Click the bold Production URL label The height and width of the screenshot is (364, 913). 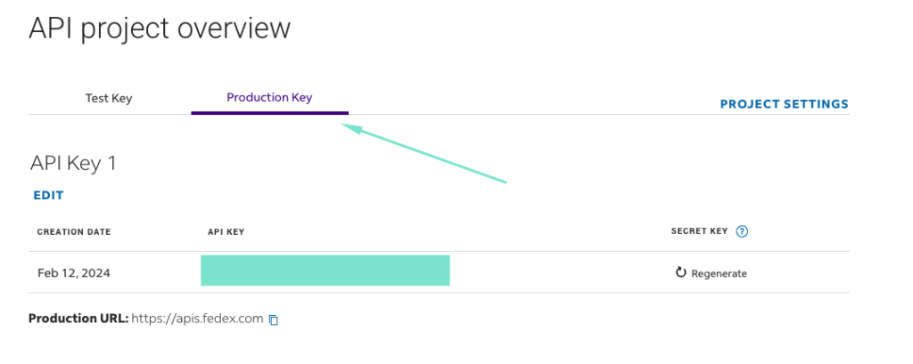click(x=78, y=319)
